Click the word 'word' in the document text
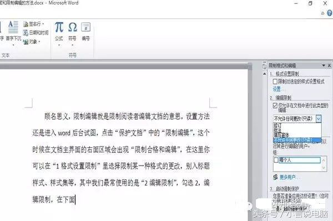333x221 pixels. (x=64, y=133)
